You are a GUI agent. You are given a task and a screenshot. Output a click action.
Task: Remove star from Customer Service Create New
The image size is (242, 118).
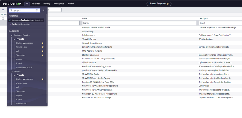pyautogui.click(x=43, y=47)
